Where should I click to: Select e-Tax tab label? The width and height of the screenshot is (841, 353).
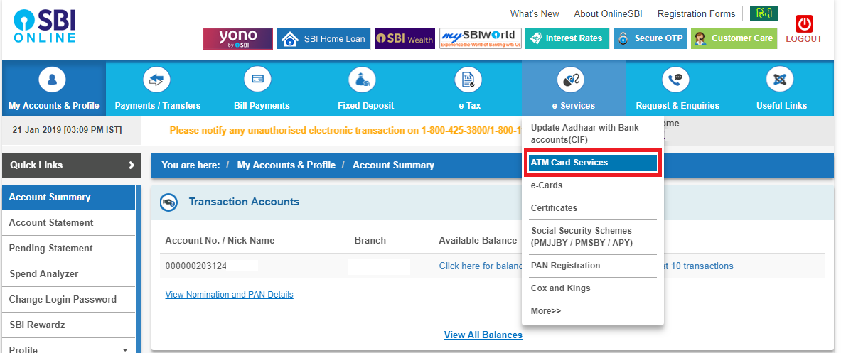tap(469, 106)
